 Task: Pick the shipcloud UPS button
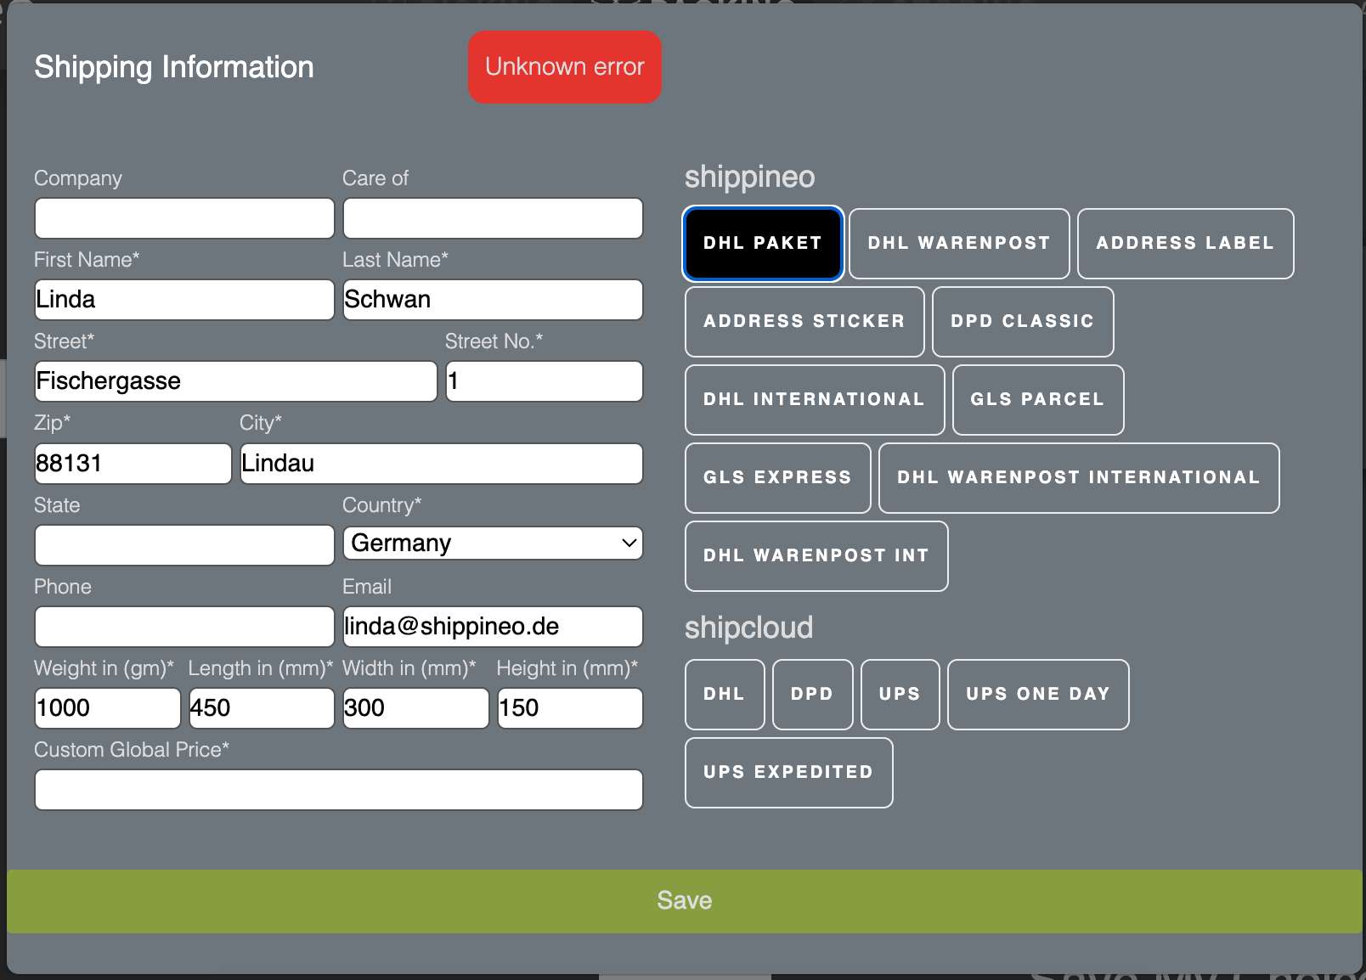[x=900, y=695]
